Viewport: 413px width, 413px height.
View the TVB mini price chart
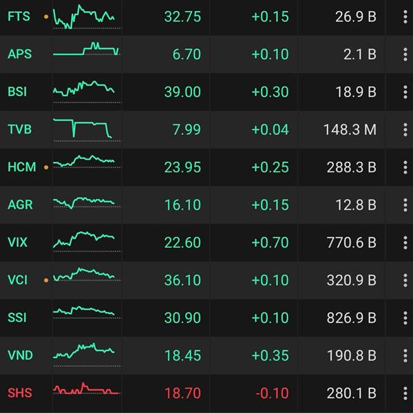point(86,129)
